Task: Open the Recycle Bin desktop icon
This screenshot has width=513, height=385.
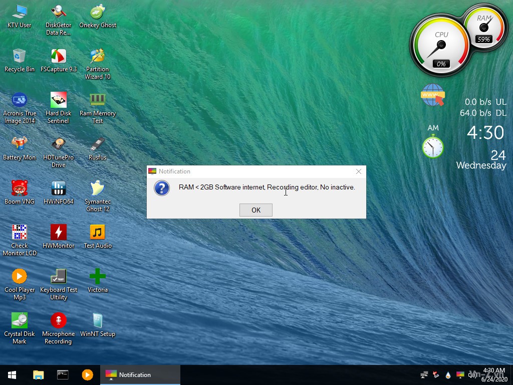Action: point(20,57)
